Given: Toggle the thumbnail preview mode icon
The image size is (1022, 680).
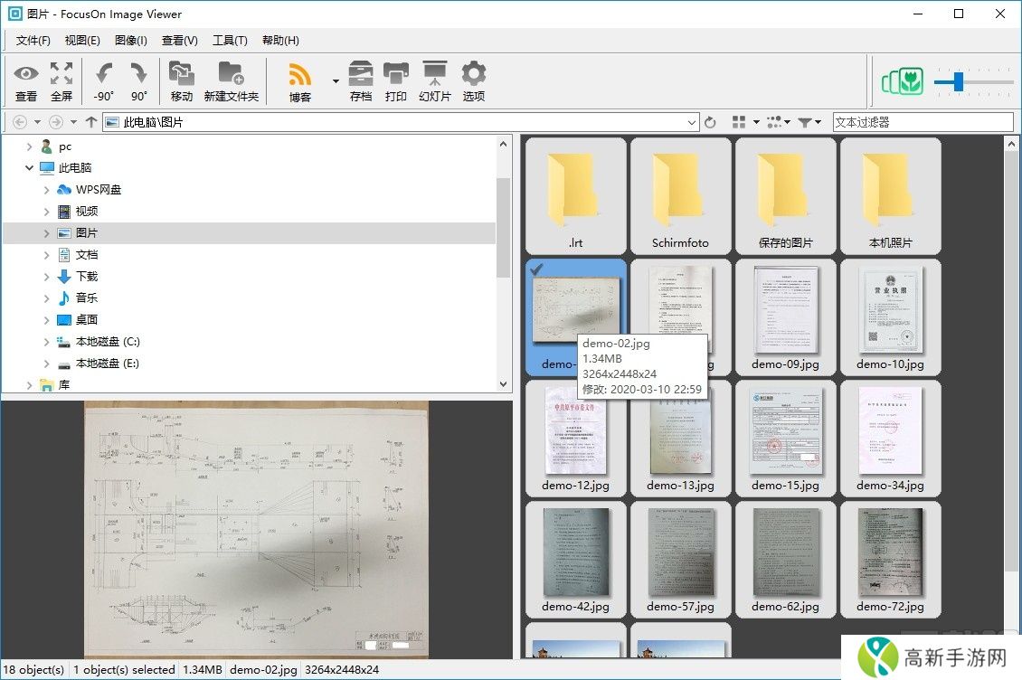Looking at the screenshot, I should click(x=902, y=82).
